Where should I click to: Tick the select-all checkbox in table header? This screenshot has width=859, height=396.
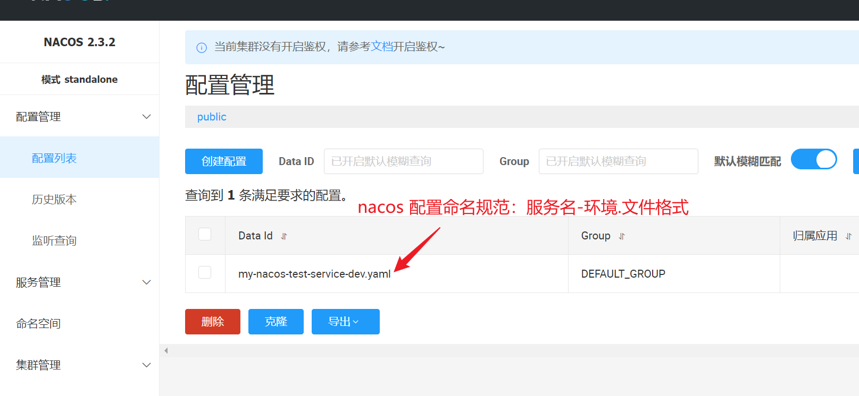(x=205, y=234)
